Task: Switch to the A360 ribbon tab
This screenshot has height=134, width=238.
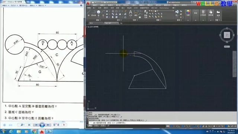Action: click(136, 8)
